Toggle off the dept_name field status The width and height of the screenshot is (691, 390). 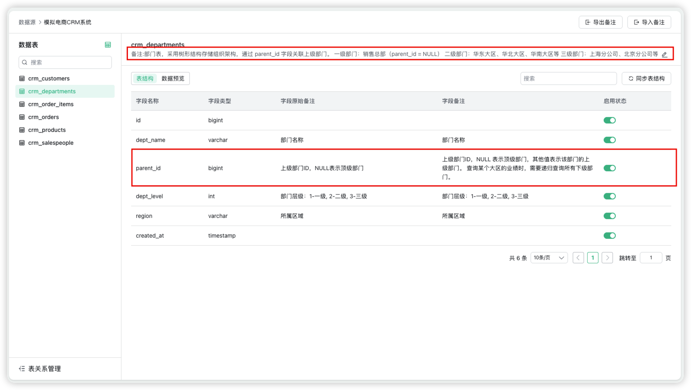tap(609, 140)
